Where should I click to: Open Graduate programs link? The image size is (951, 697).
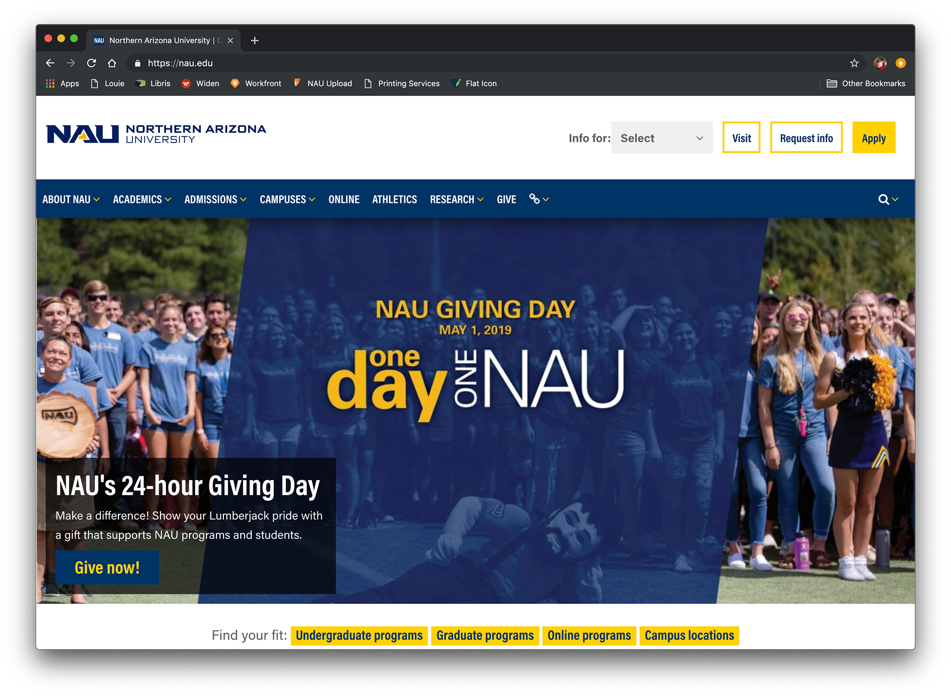tap(485, 636)
